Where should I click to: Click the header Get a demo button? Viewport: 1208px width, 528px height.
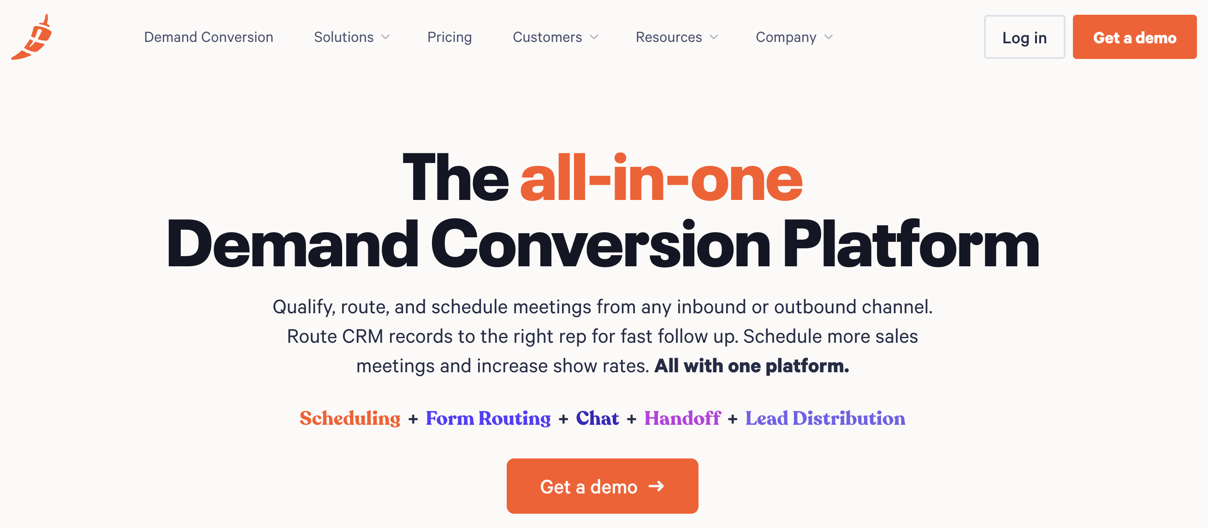click(1136, 36)
